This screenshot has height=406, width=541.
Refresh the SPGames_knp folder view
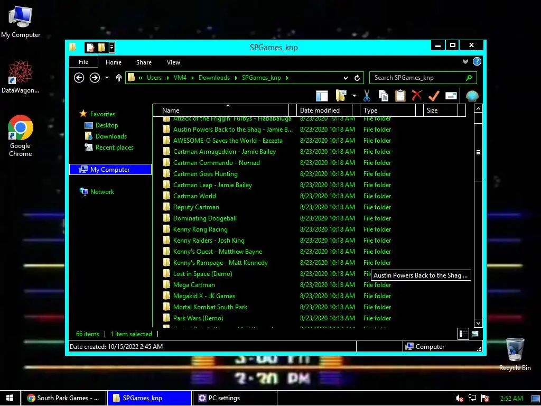click(357, 78)
